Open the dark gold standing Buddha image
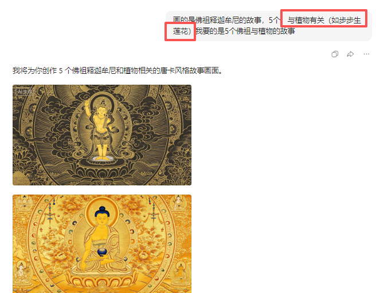Screen dimensions: 376x293 (x=102, y=135)
